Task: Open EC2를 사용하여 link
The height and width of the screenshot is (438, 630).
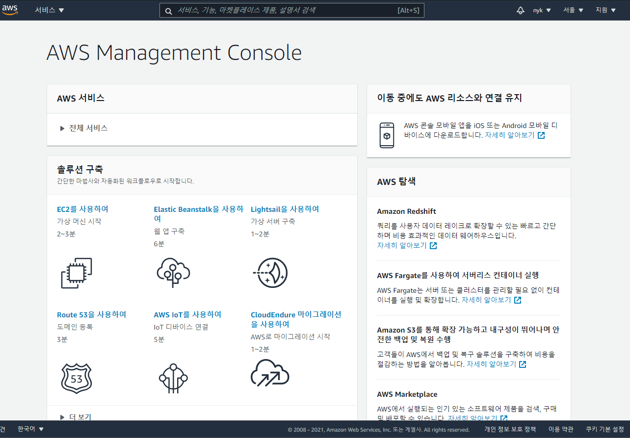Action: [82, 209]
